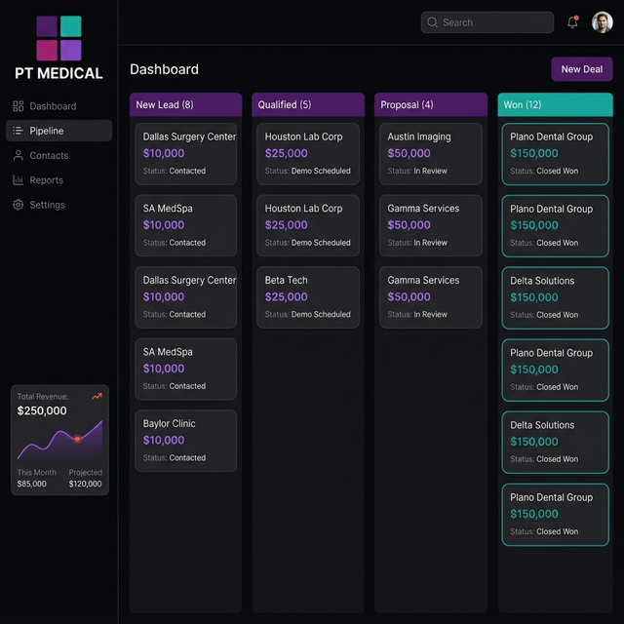Click the orange data point on revenue chart

click(x=78, y=439)
